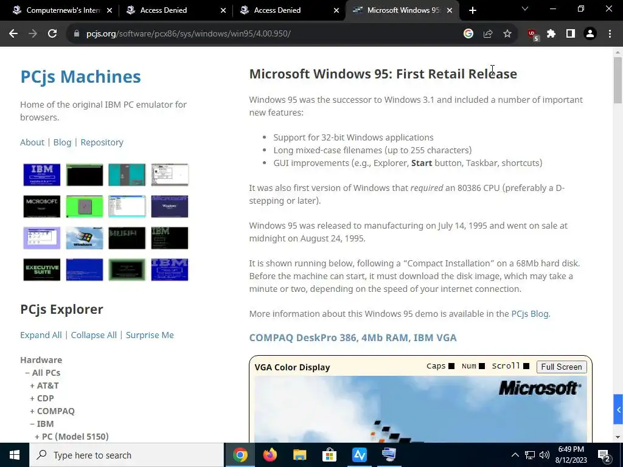Open the PCjs Machines title link
Screen dimensions: 623x467
(80, 77)
